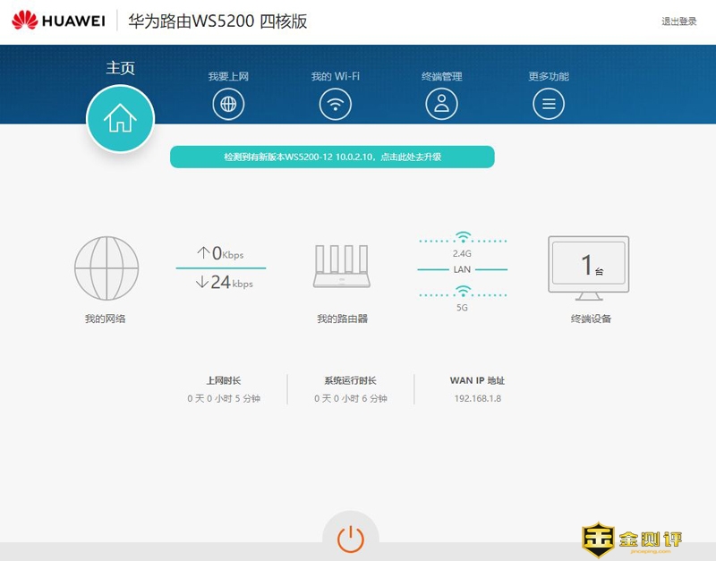The width and height of the screenshot is (716, 561).
Task: Click the 我的路由器 router illustration
Action: coord(342,268)
